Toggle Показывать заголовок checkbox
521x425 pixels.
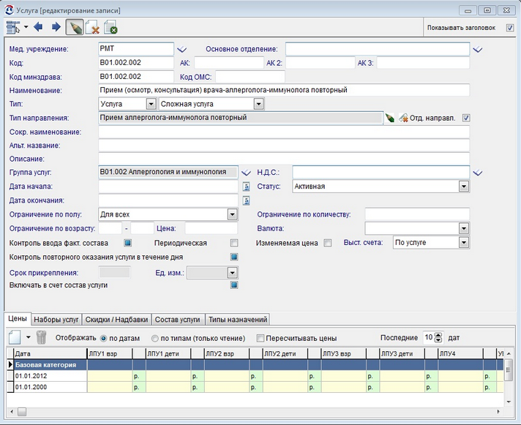click(x=510, y=28)
